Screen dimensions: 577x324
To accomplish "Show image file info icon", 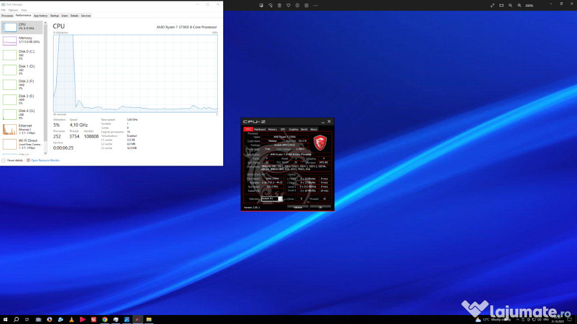I will pyautogui.click(x=298, y=5).
